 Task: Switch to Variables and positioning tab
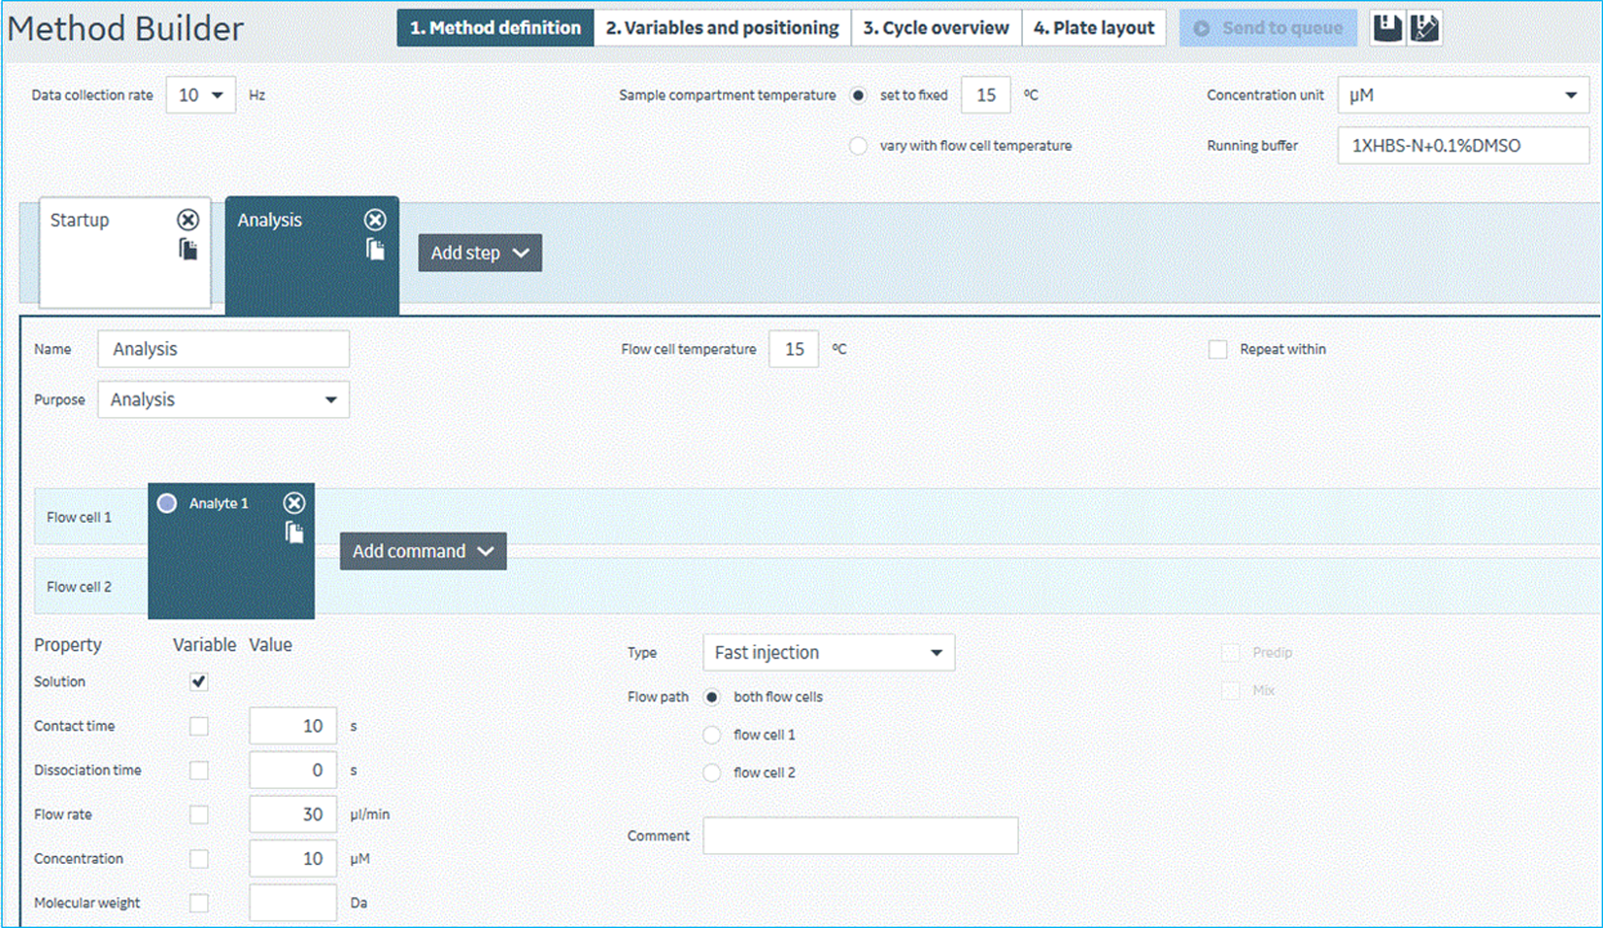point(722,28)
